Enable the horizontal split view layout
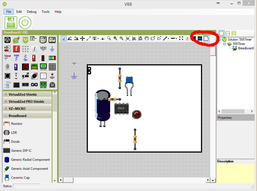Screen dimensions: 257x191 228,33
